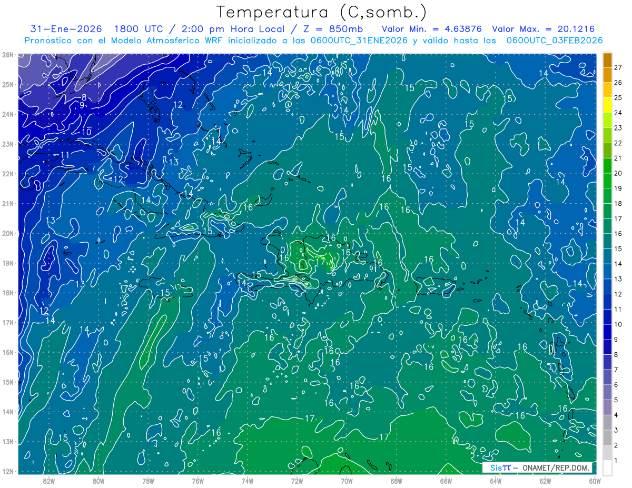The image size is (632, 488).
Task: Click the gray colorbar segment between 2 and 3
Action: pos(608,437)
